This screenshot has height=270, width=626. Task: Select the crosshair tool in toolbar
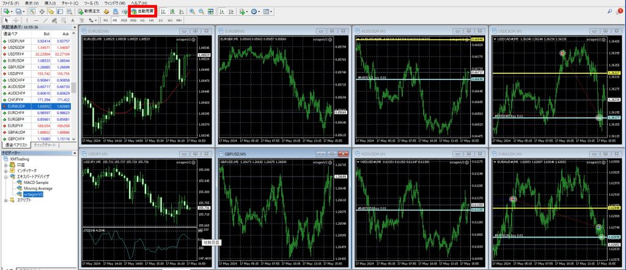tap(15, 20)
